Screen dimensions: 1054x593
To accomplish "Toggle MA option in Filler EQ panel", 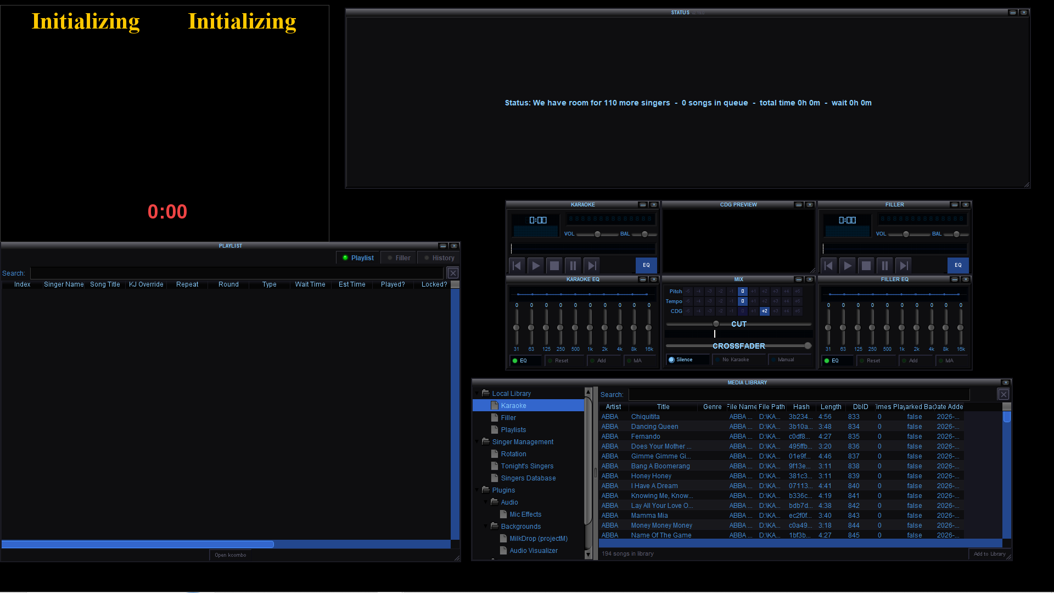I will pyautogui.click(x=951, y=361).
